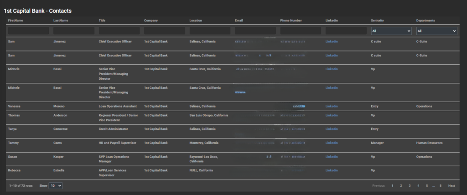Viewport: 467px width, 195px height.
Task: Open Vanessa Moreno's Linkedin link
Action: click(332, 106)
